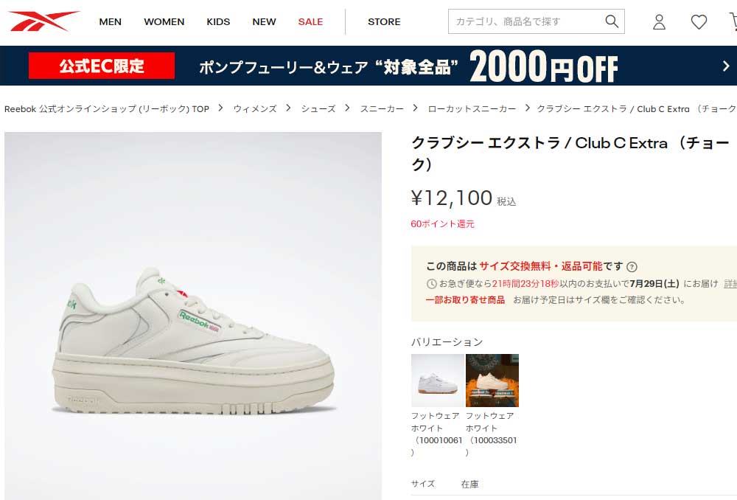This screenshot has height=500, width=737.
Task: Select the gum sole white variation thumbnail
Action: (438, 380)
